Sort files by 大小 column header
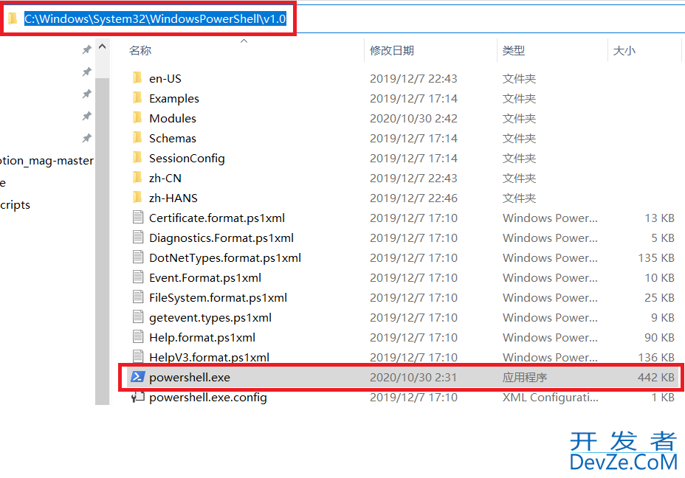The height and width of the screenshot is (478, 685). 624,51
